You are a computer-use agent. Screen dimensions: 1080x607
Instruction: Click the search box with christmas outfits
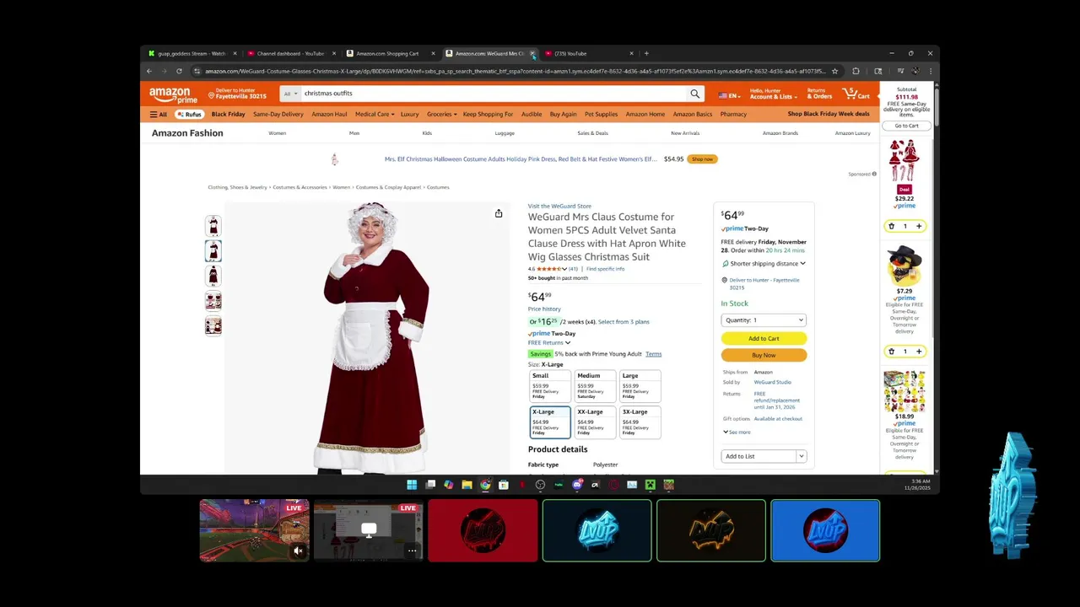(494, 94)
